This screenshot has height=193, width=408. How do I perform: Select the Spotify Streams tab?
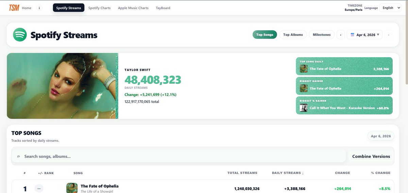69,8
